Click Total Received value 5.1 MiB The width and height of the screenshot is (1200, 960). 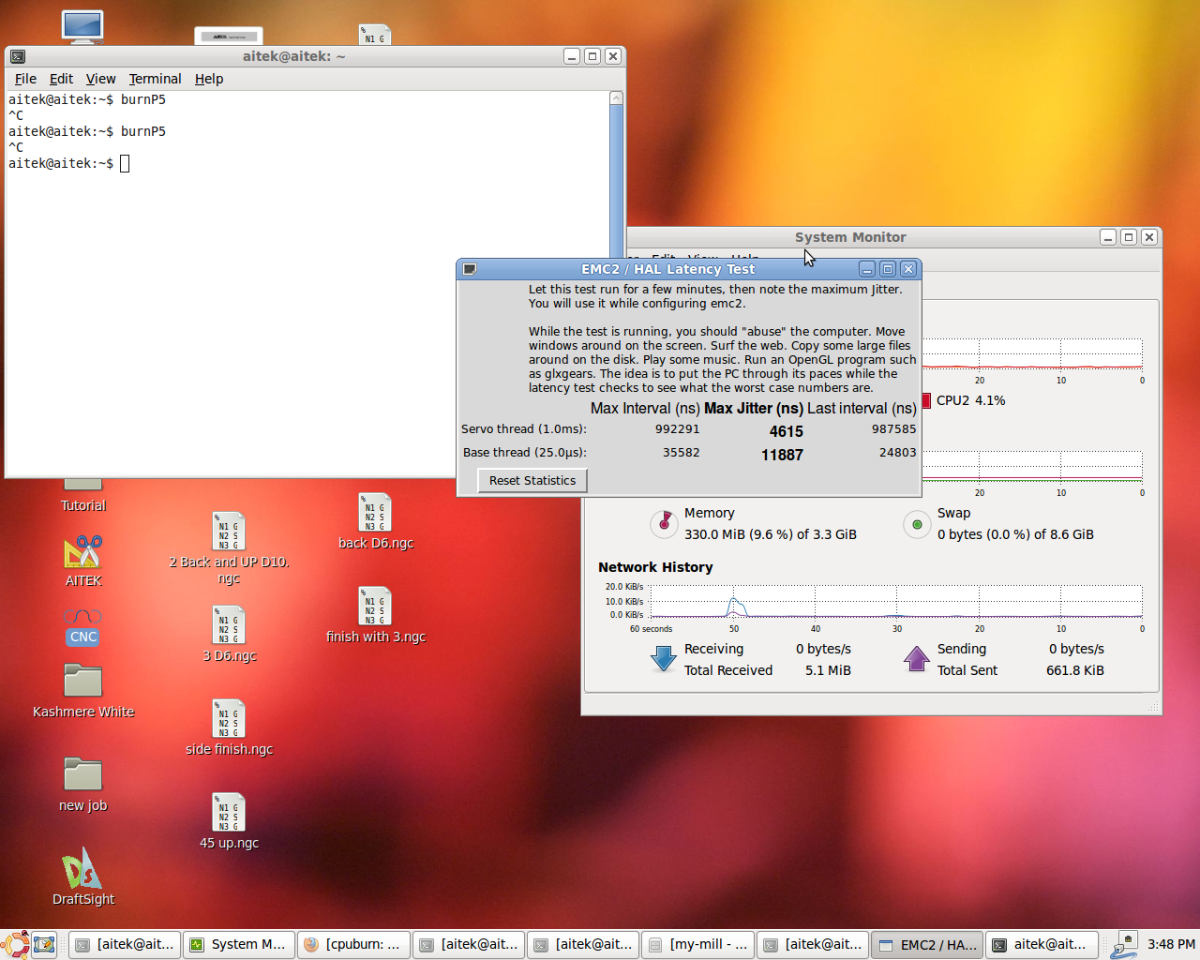click(828, 670)
